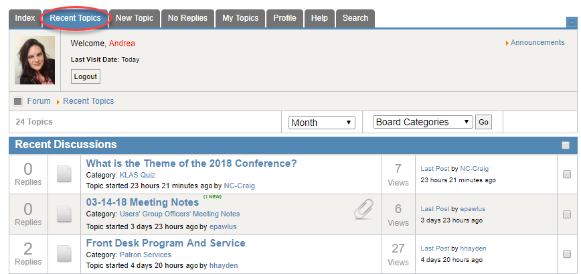Click Andrea's profile avatar picture
The height and width of the screenshot is (274, 581).
[35, 60]
